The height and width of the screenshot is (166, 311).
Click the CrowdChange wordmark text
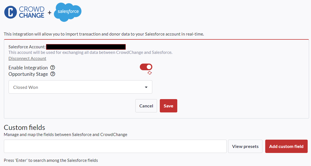click(32, 12)
